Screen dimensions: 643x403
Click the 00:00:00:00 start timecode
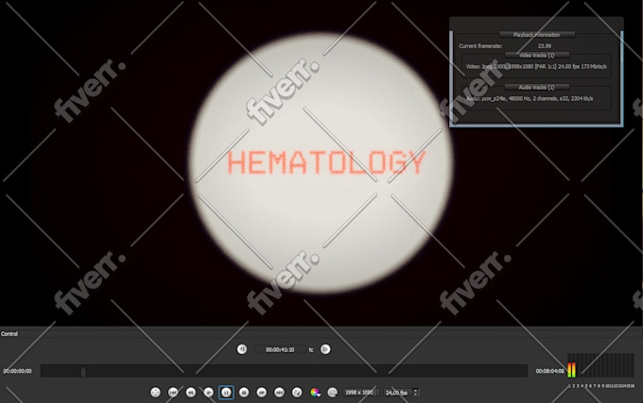[17, 371]
